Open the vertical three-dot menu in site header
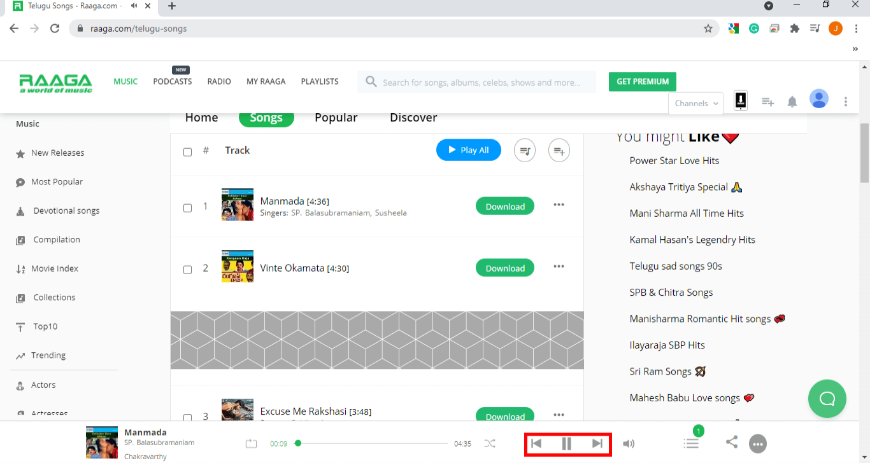Image resolution: width=870 pixels, height=463 pixels. (x=846, y=102)
